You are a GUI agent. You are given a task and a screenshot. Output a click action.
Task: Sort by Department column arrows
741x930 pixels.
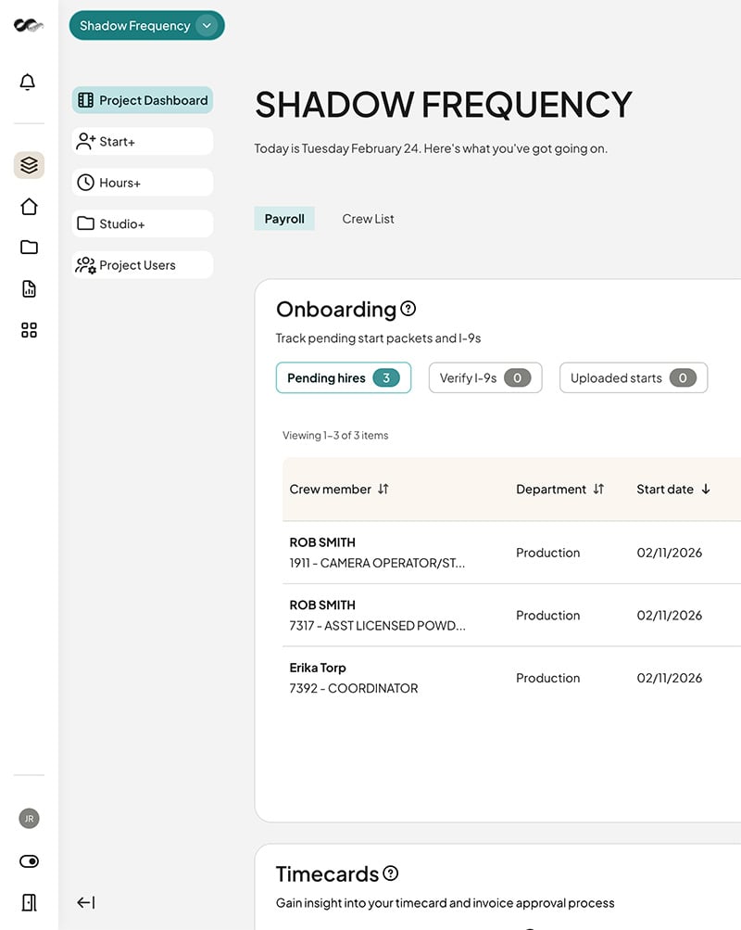tap(599, 489)
